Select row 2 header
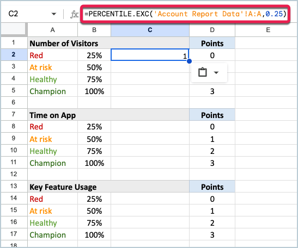The image size is (298, 248). [14, 54]
